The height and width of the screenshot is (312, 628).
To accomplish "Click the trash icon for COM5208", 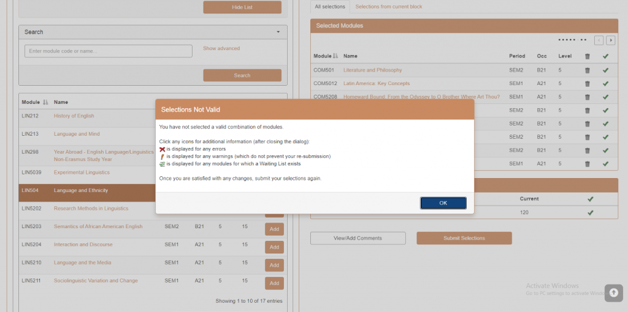I will (x=587, y=97).
